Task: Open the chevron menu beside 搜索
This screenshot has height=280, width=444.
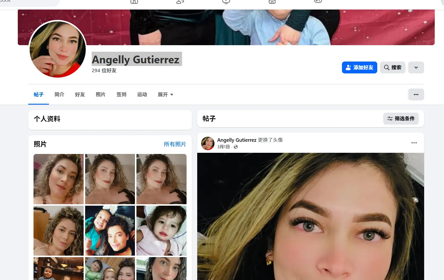Action: coord(416,67)
